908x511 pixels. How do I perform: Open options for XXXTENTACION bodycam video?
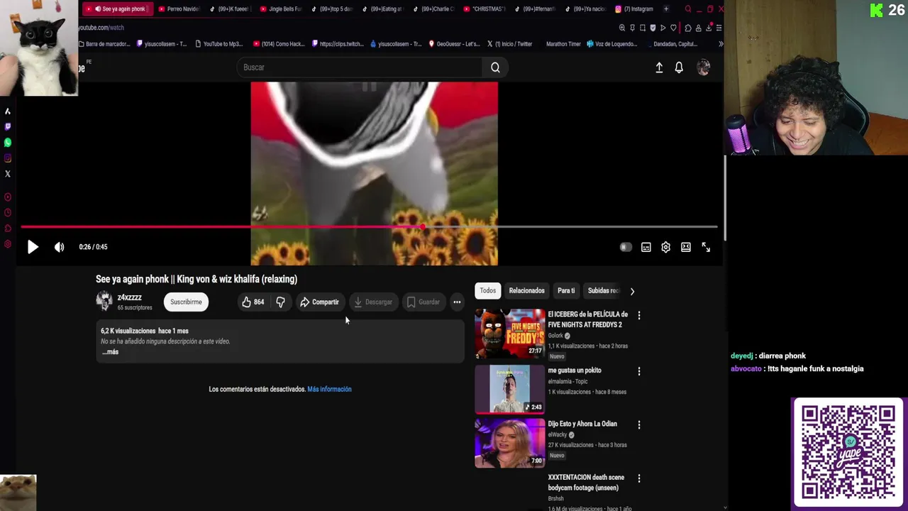pyautogui.click(x=639, y=478)
